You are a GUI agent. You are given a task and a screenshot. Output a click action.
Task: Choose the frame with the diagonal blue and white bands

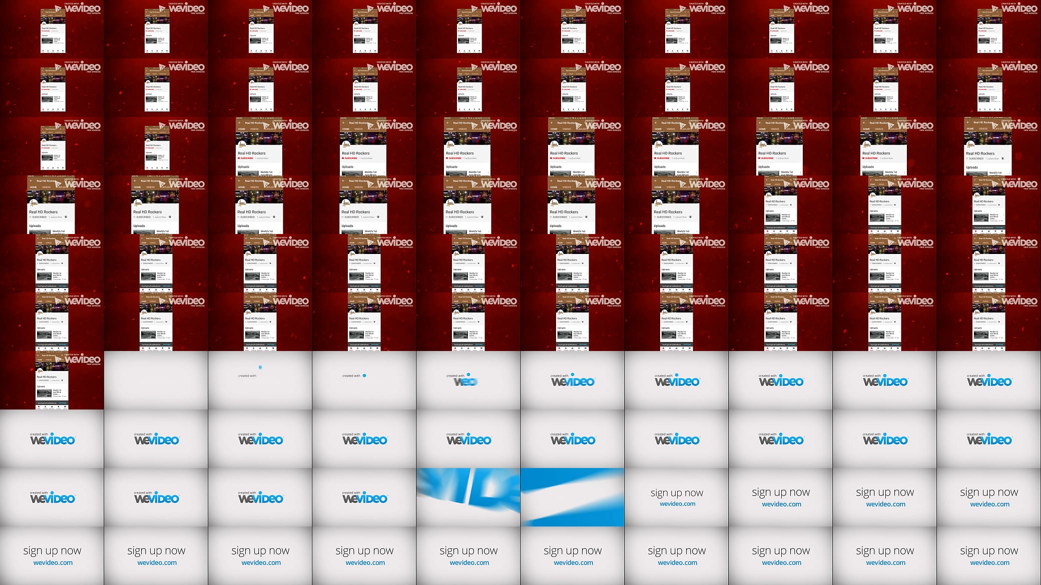point(573,497)
